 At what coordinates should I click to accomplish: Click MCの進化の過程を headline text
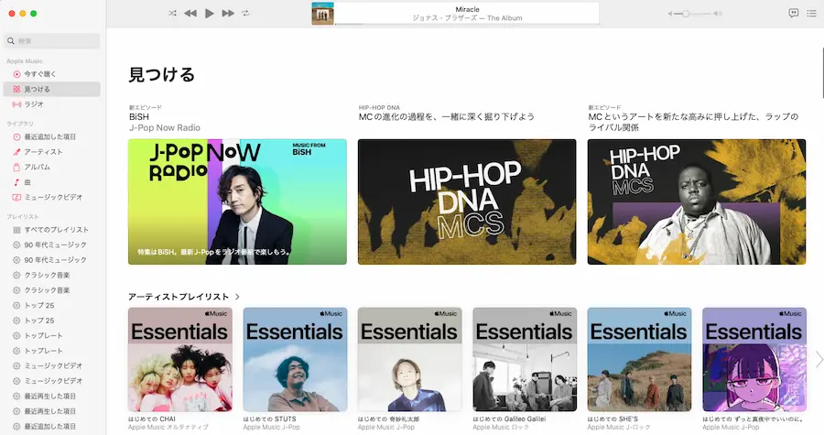[x=446, y=116]
